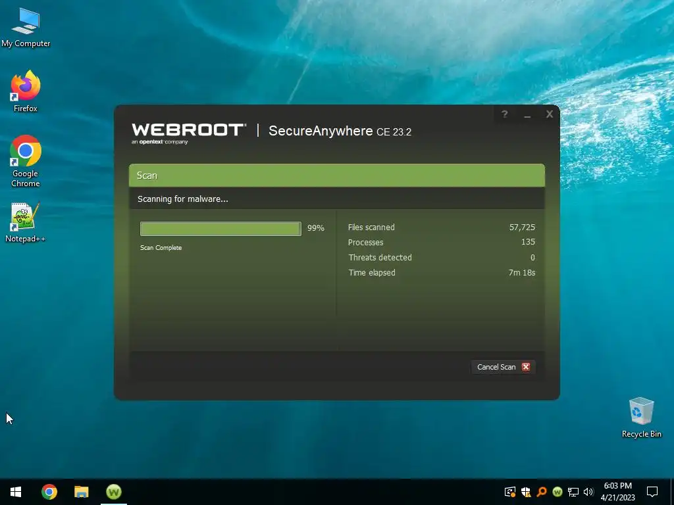This screenshot has width=674, height=505.
Task: Click the red X on Cancel Scan
Action: pyautogui.click(x=526, y=367)
